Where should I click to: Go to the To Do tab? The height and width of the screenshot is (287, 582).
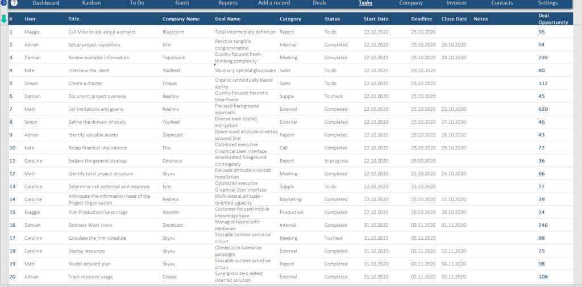(x=137, y=3)
